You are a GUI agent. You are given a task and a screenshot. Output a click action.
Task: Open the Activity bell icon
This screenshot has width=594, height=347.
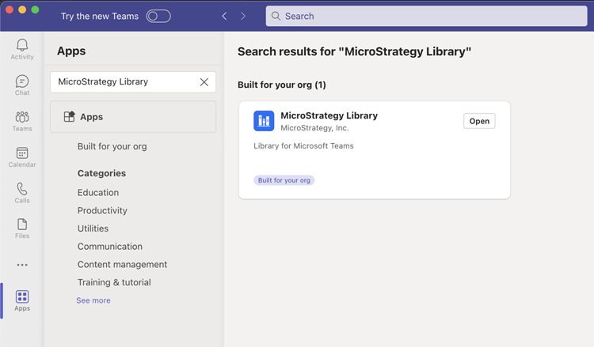22,46
